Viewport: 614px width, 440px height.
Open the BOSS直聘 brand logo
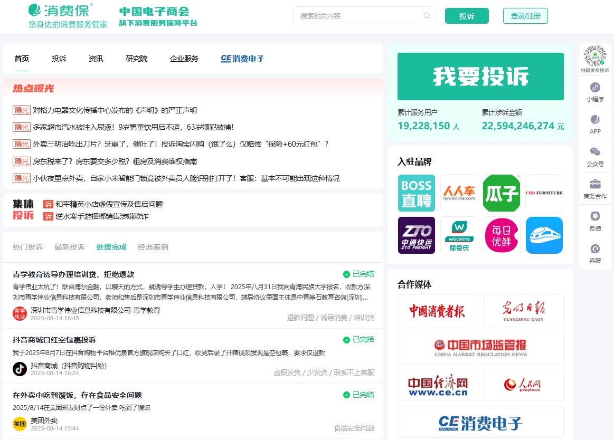[416, 193]
